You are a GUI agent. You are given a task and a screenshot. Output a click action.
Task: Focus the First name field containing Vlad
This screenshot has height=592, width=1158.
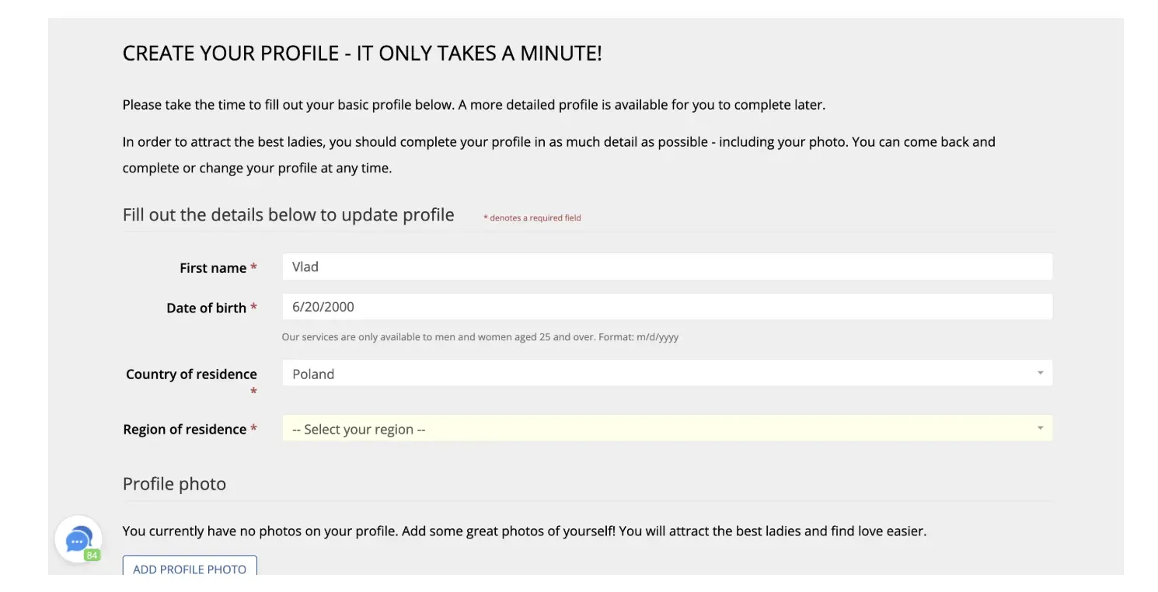667,266
